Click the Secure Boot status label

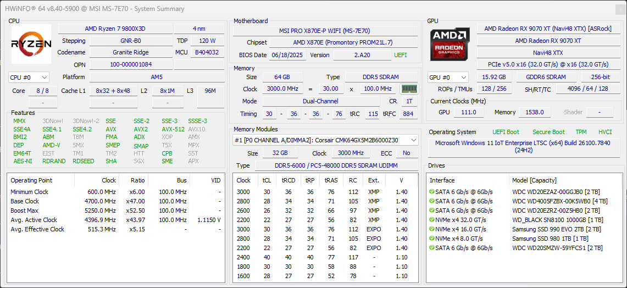(548, 132)
